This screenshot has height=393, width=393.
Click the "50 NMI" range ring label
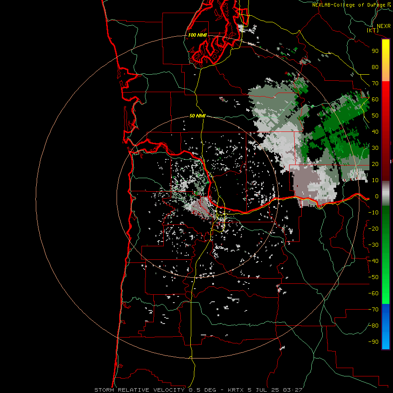click(197, 116)
